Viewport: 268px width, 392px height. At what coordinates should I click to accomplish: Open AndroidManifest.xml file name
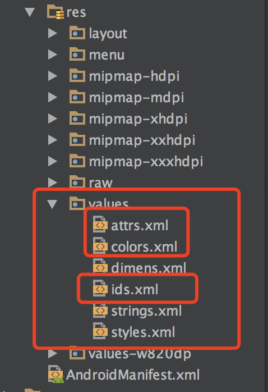(x=133, y=375)
